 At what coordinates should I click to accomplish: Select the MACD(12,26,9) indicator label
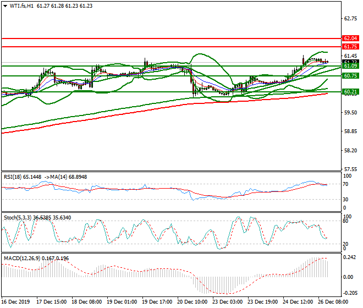[x=22, y=258]
